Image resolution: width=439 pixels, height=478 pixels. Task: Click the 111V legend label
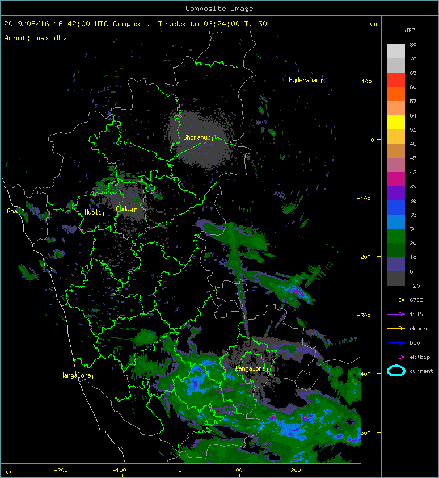(x=416, y=315)
